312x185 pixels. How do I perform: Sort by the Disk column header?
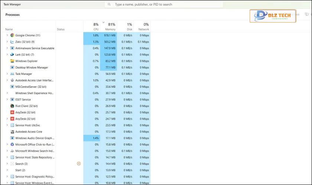tap(125, 26)
